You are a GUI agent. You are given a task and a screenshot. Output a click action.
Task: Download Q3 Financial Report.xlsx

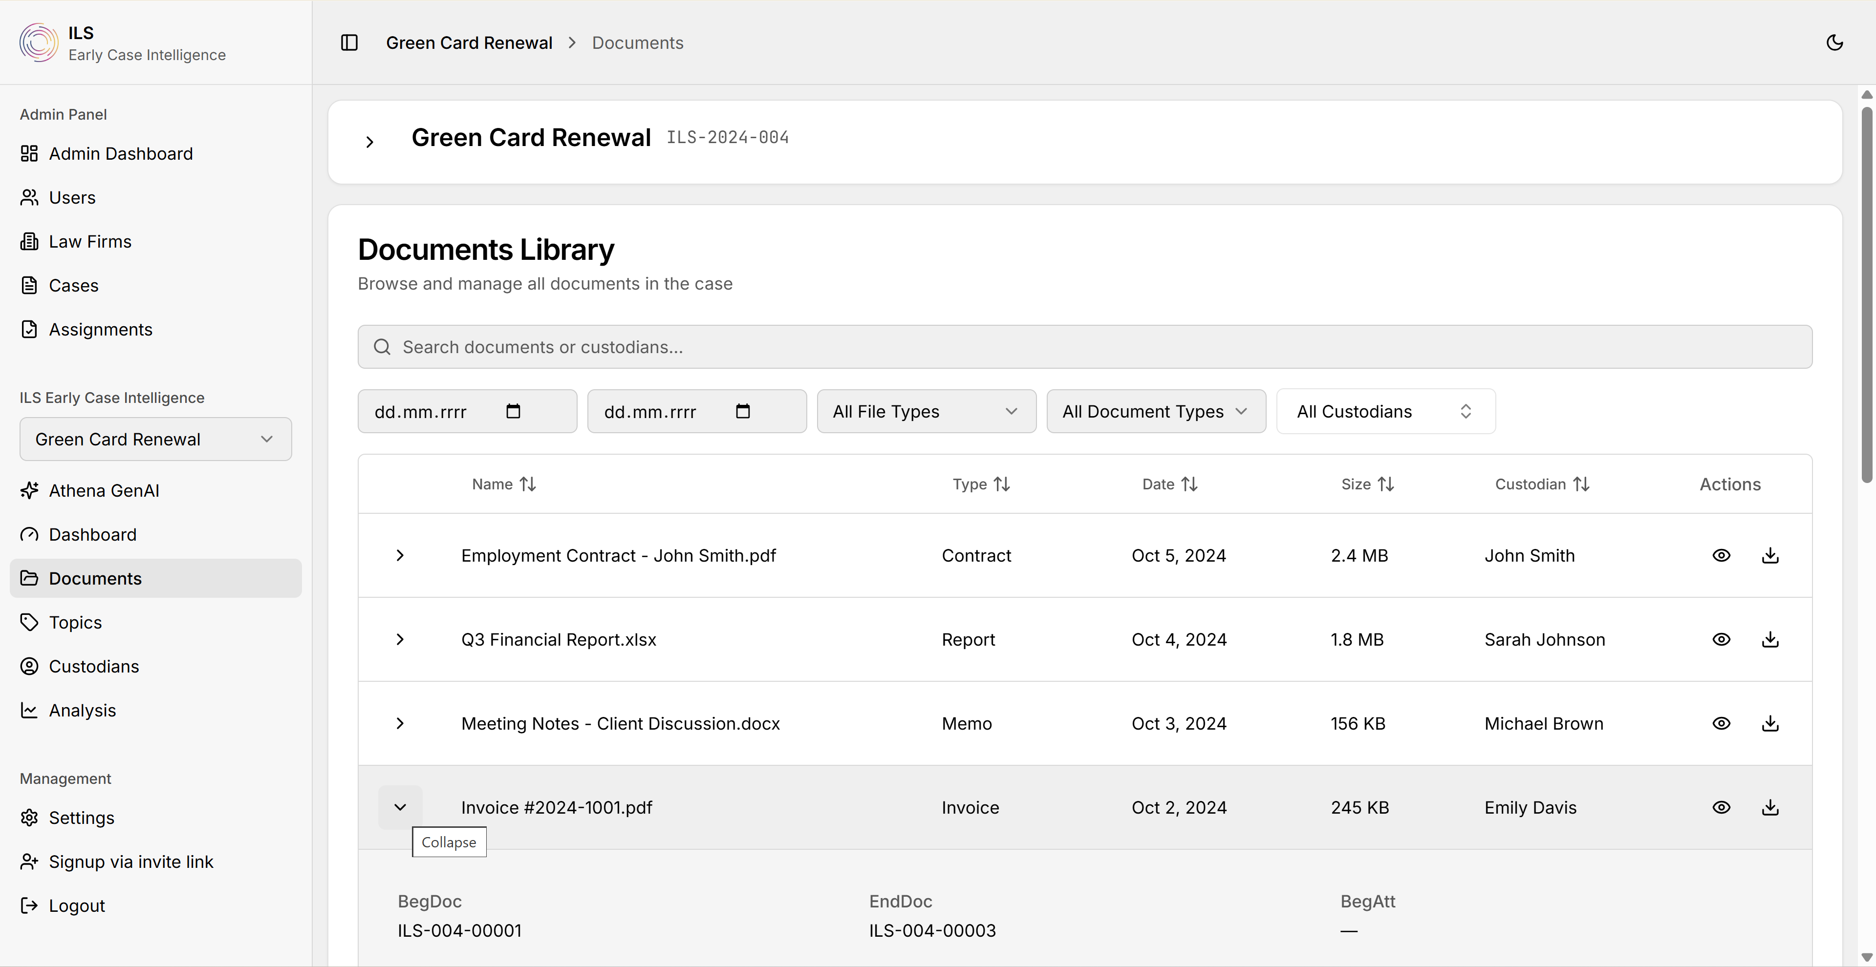(1770, 640)
